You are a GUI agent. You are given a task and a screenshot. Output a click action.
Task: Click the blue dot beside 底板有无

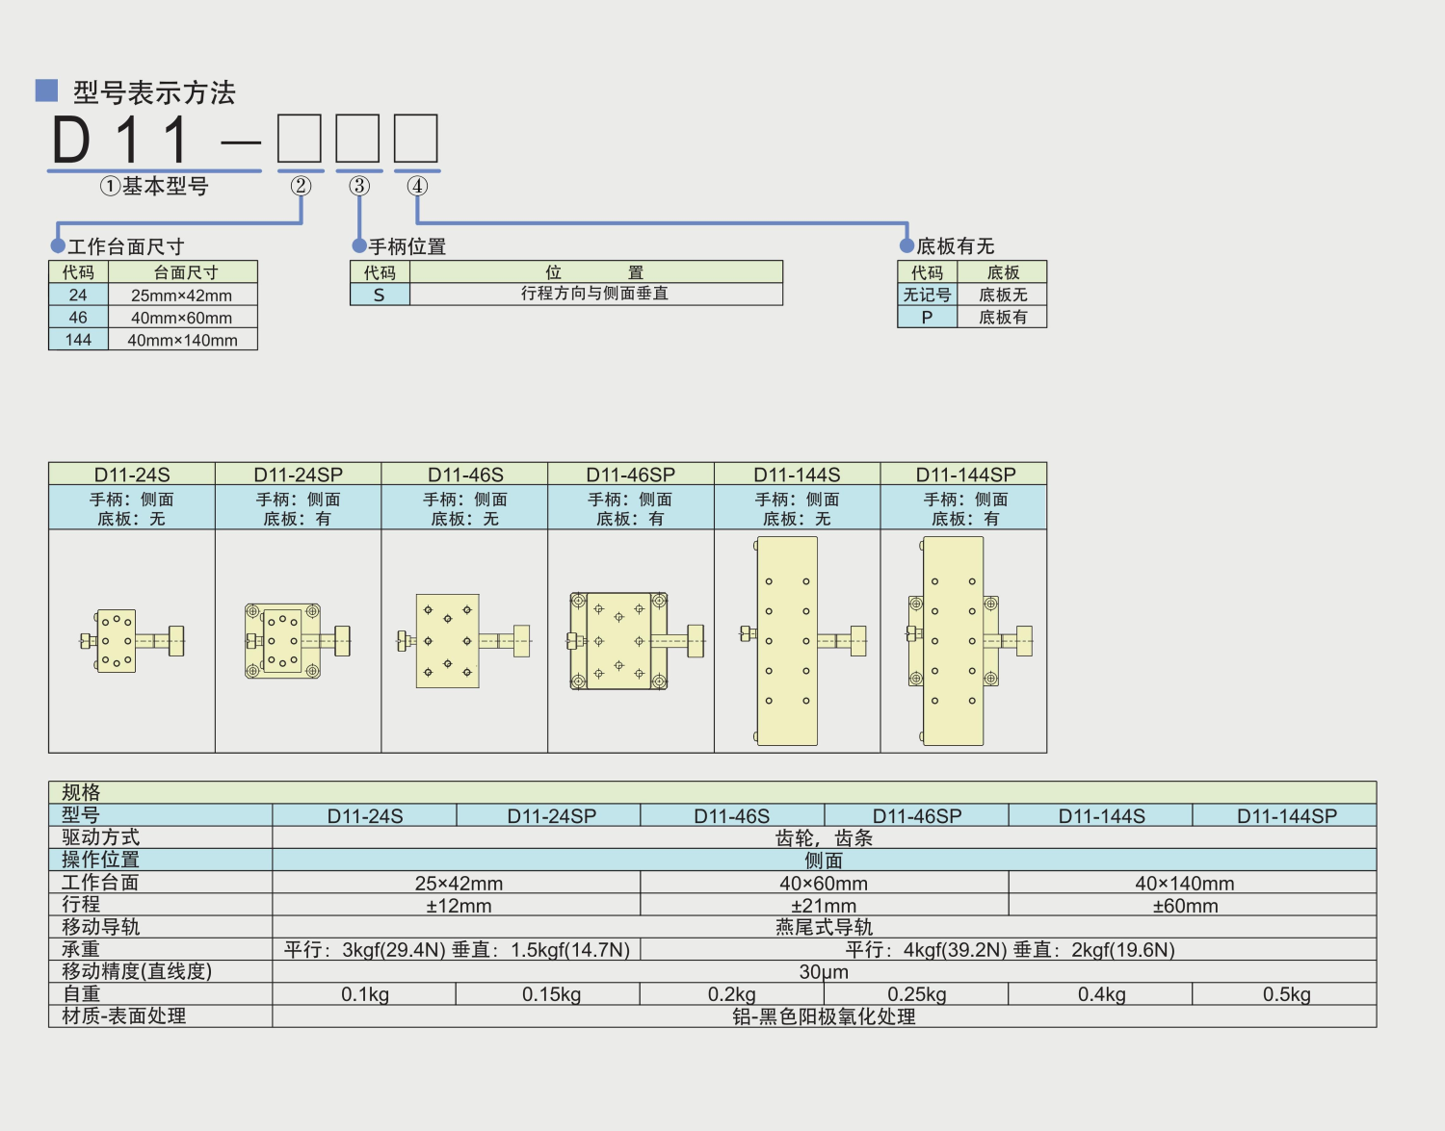906,246
